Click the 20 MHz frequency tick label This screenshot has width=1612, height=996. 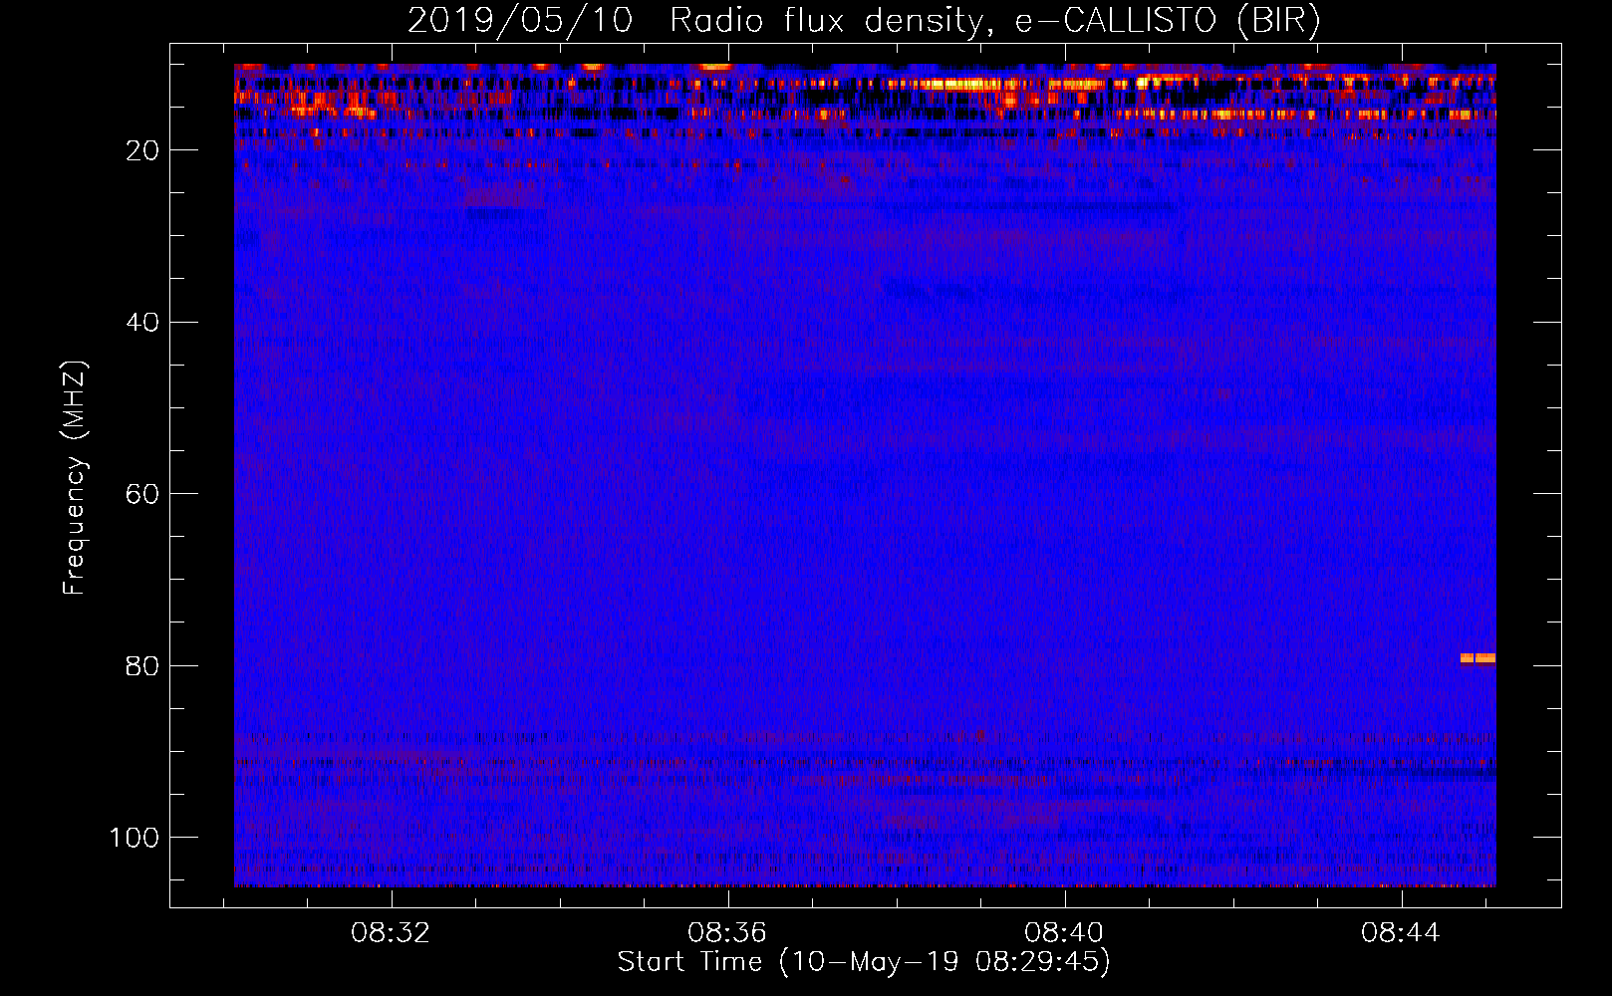pyautogui.click(x=143, y=150)
